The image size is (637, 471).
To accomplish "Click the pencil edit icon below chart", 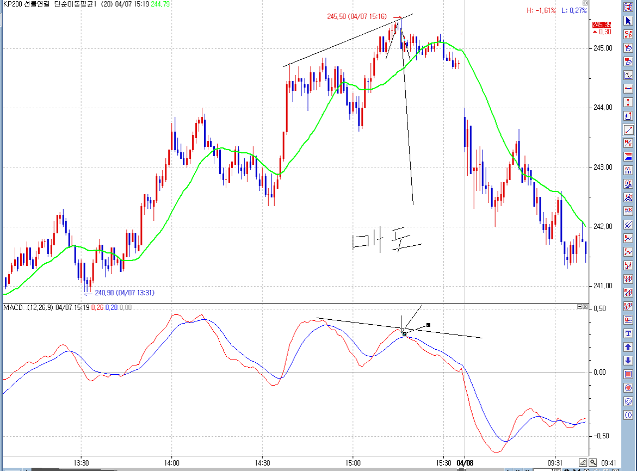I will click(x=584, y=463).
